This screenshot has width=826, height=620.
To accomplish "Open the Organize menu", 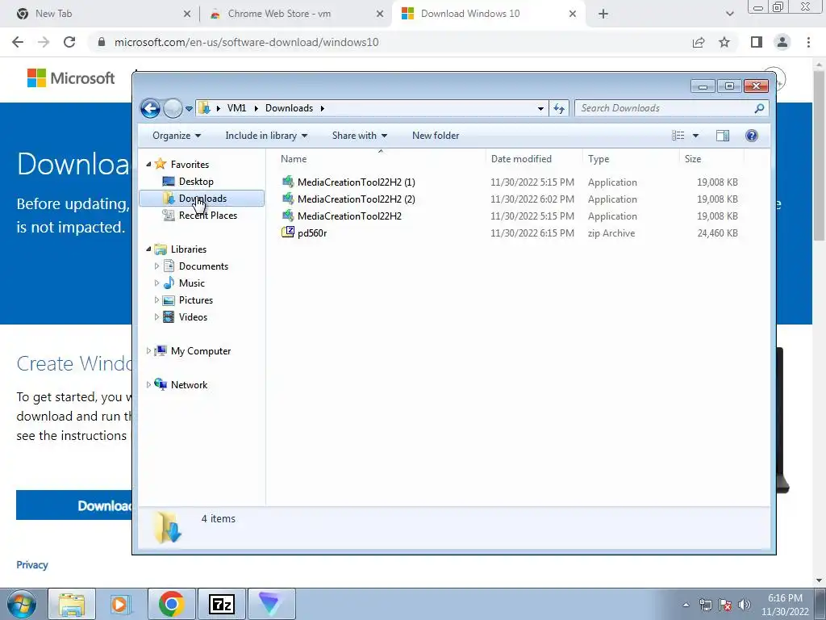I will click(177, 136).
